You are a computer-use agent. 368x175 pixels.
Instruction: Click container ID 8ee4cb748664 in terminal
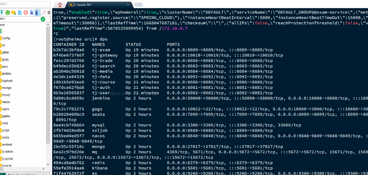pyautogui.click(x=69, y=125)
